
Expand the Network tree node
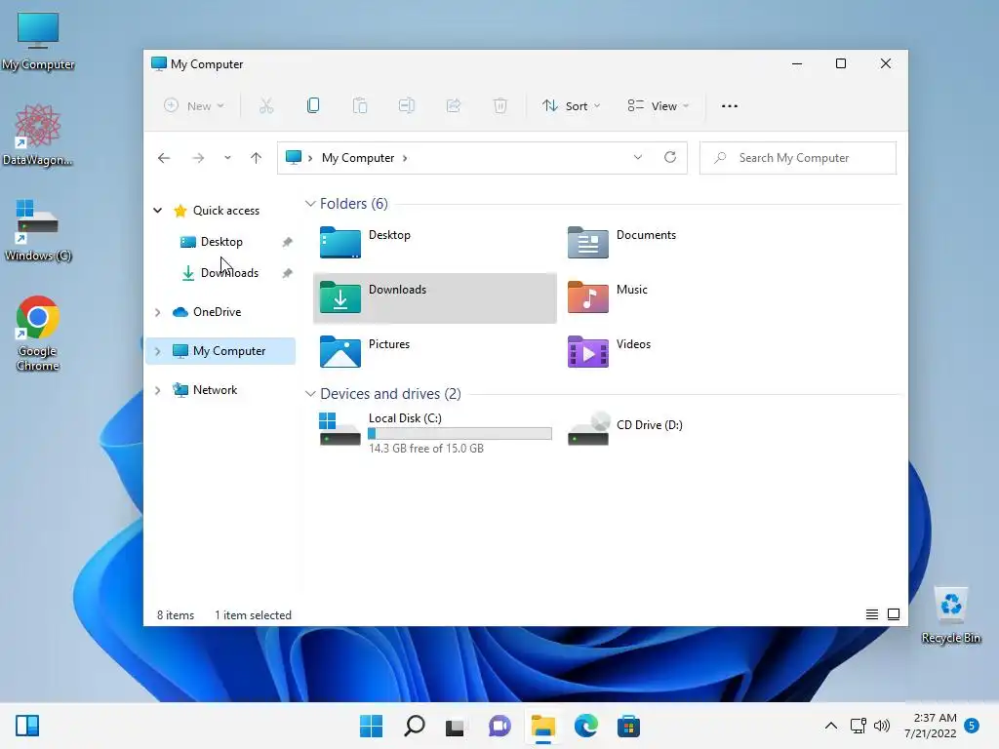click(157, 390)
